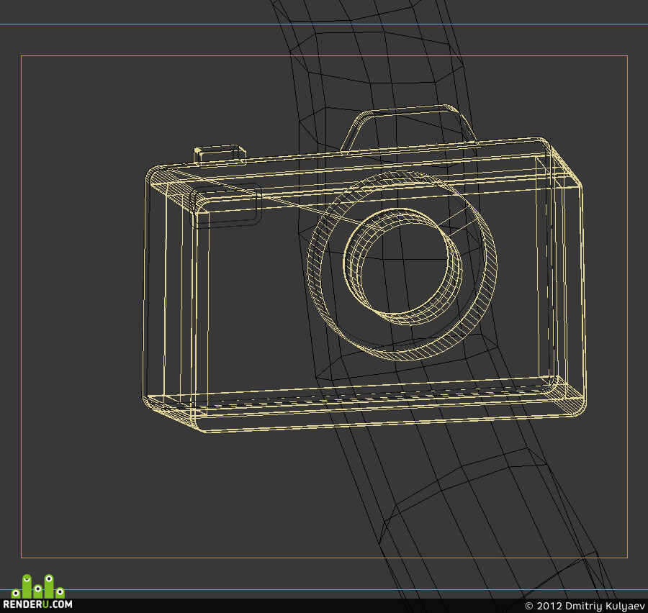This screenshot has height=613, width=648.
Task: Click the lower cyan guide line
Action: click(x=324, y=589)
